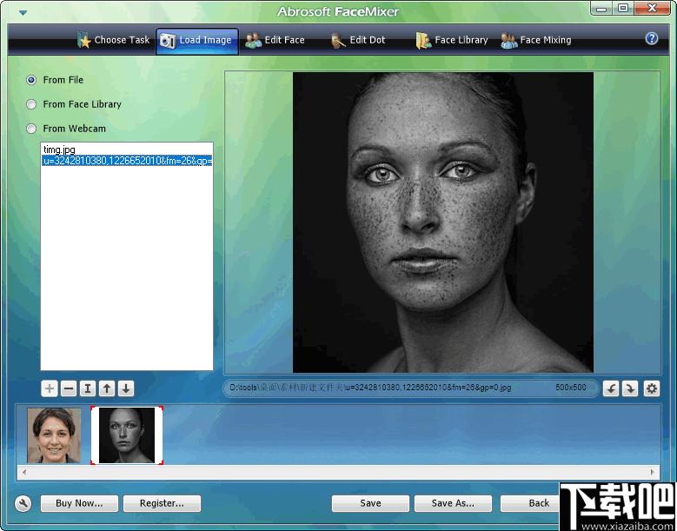Rotate the image clockwise
The height and width of the screenshot is (531, 677).
[x=630, y=388]
